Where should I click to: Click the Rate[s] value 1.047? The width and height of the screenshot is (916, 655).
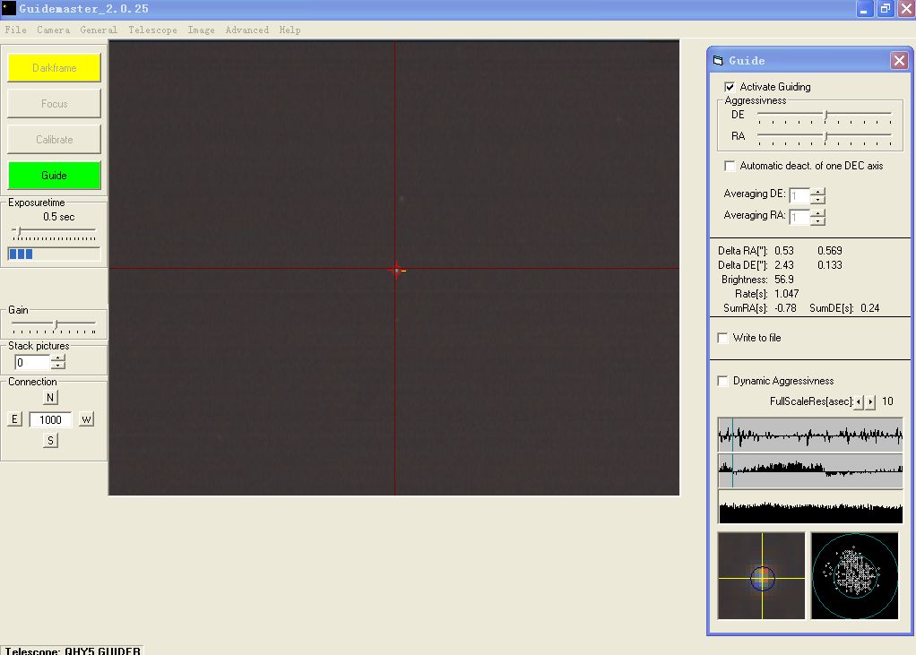786,294
